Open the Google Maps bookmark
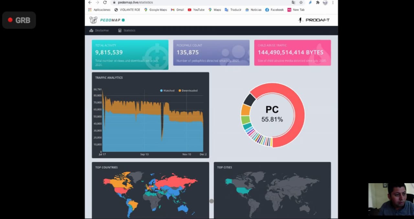The width and height of the screenshot is (414, 219). coord(156,10)
